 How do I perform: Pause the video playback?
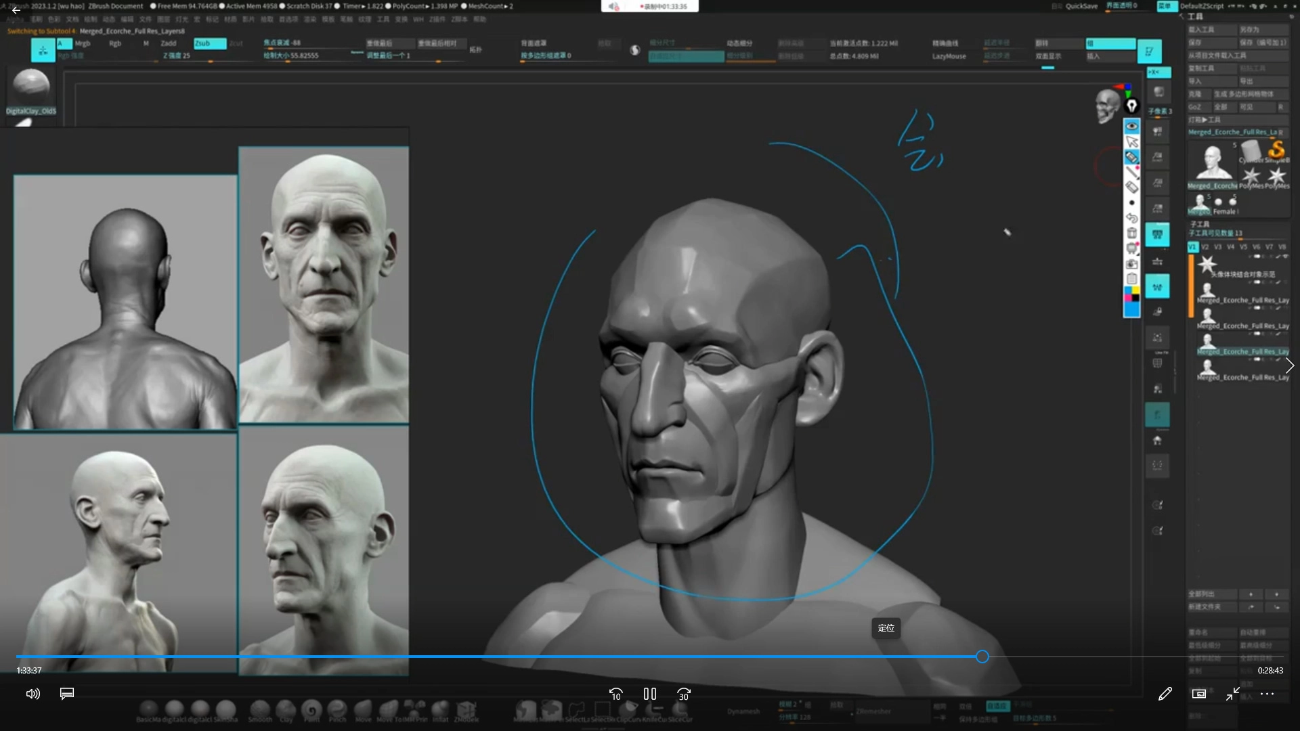point(650,694)
